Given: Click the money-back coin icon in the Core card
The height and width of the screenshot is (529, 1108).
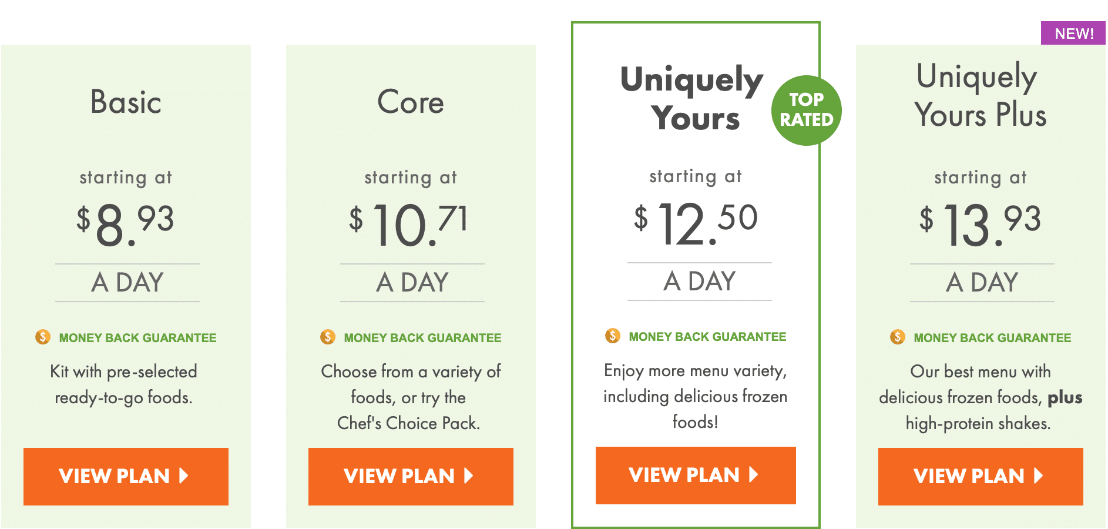Looking at the screenshot, I should 328,337.
